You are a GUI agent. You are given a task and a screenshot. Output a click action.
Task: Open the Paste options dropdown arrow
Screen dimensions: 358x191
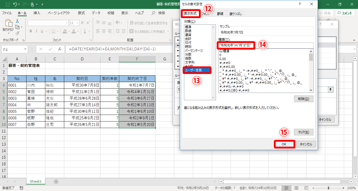point(8,33)
